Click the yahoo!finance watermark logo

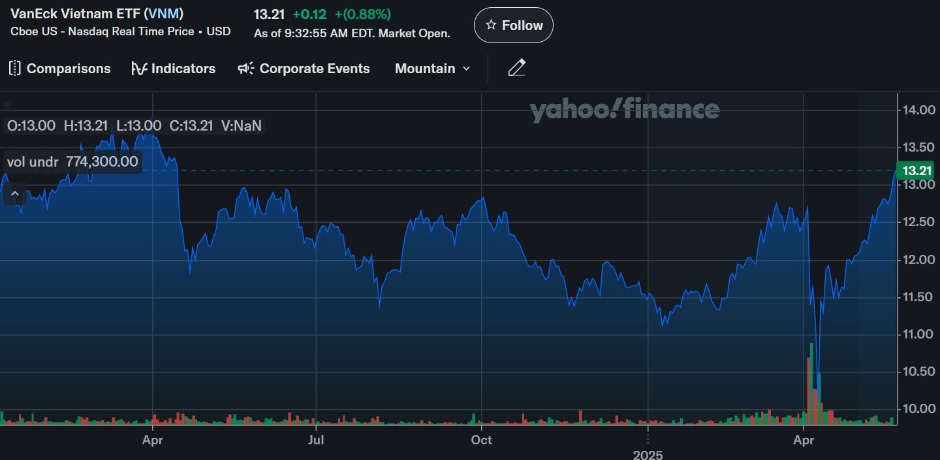coord(624,110)
